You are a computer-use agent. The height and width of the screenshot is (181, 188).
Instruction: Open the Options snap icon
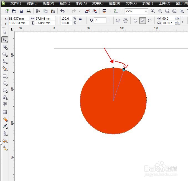(116, 11)
